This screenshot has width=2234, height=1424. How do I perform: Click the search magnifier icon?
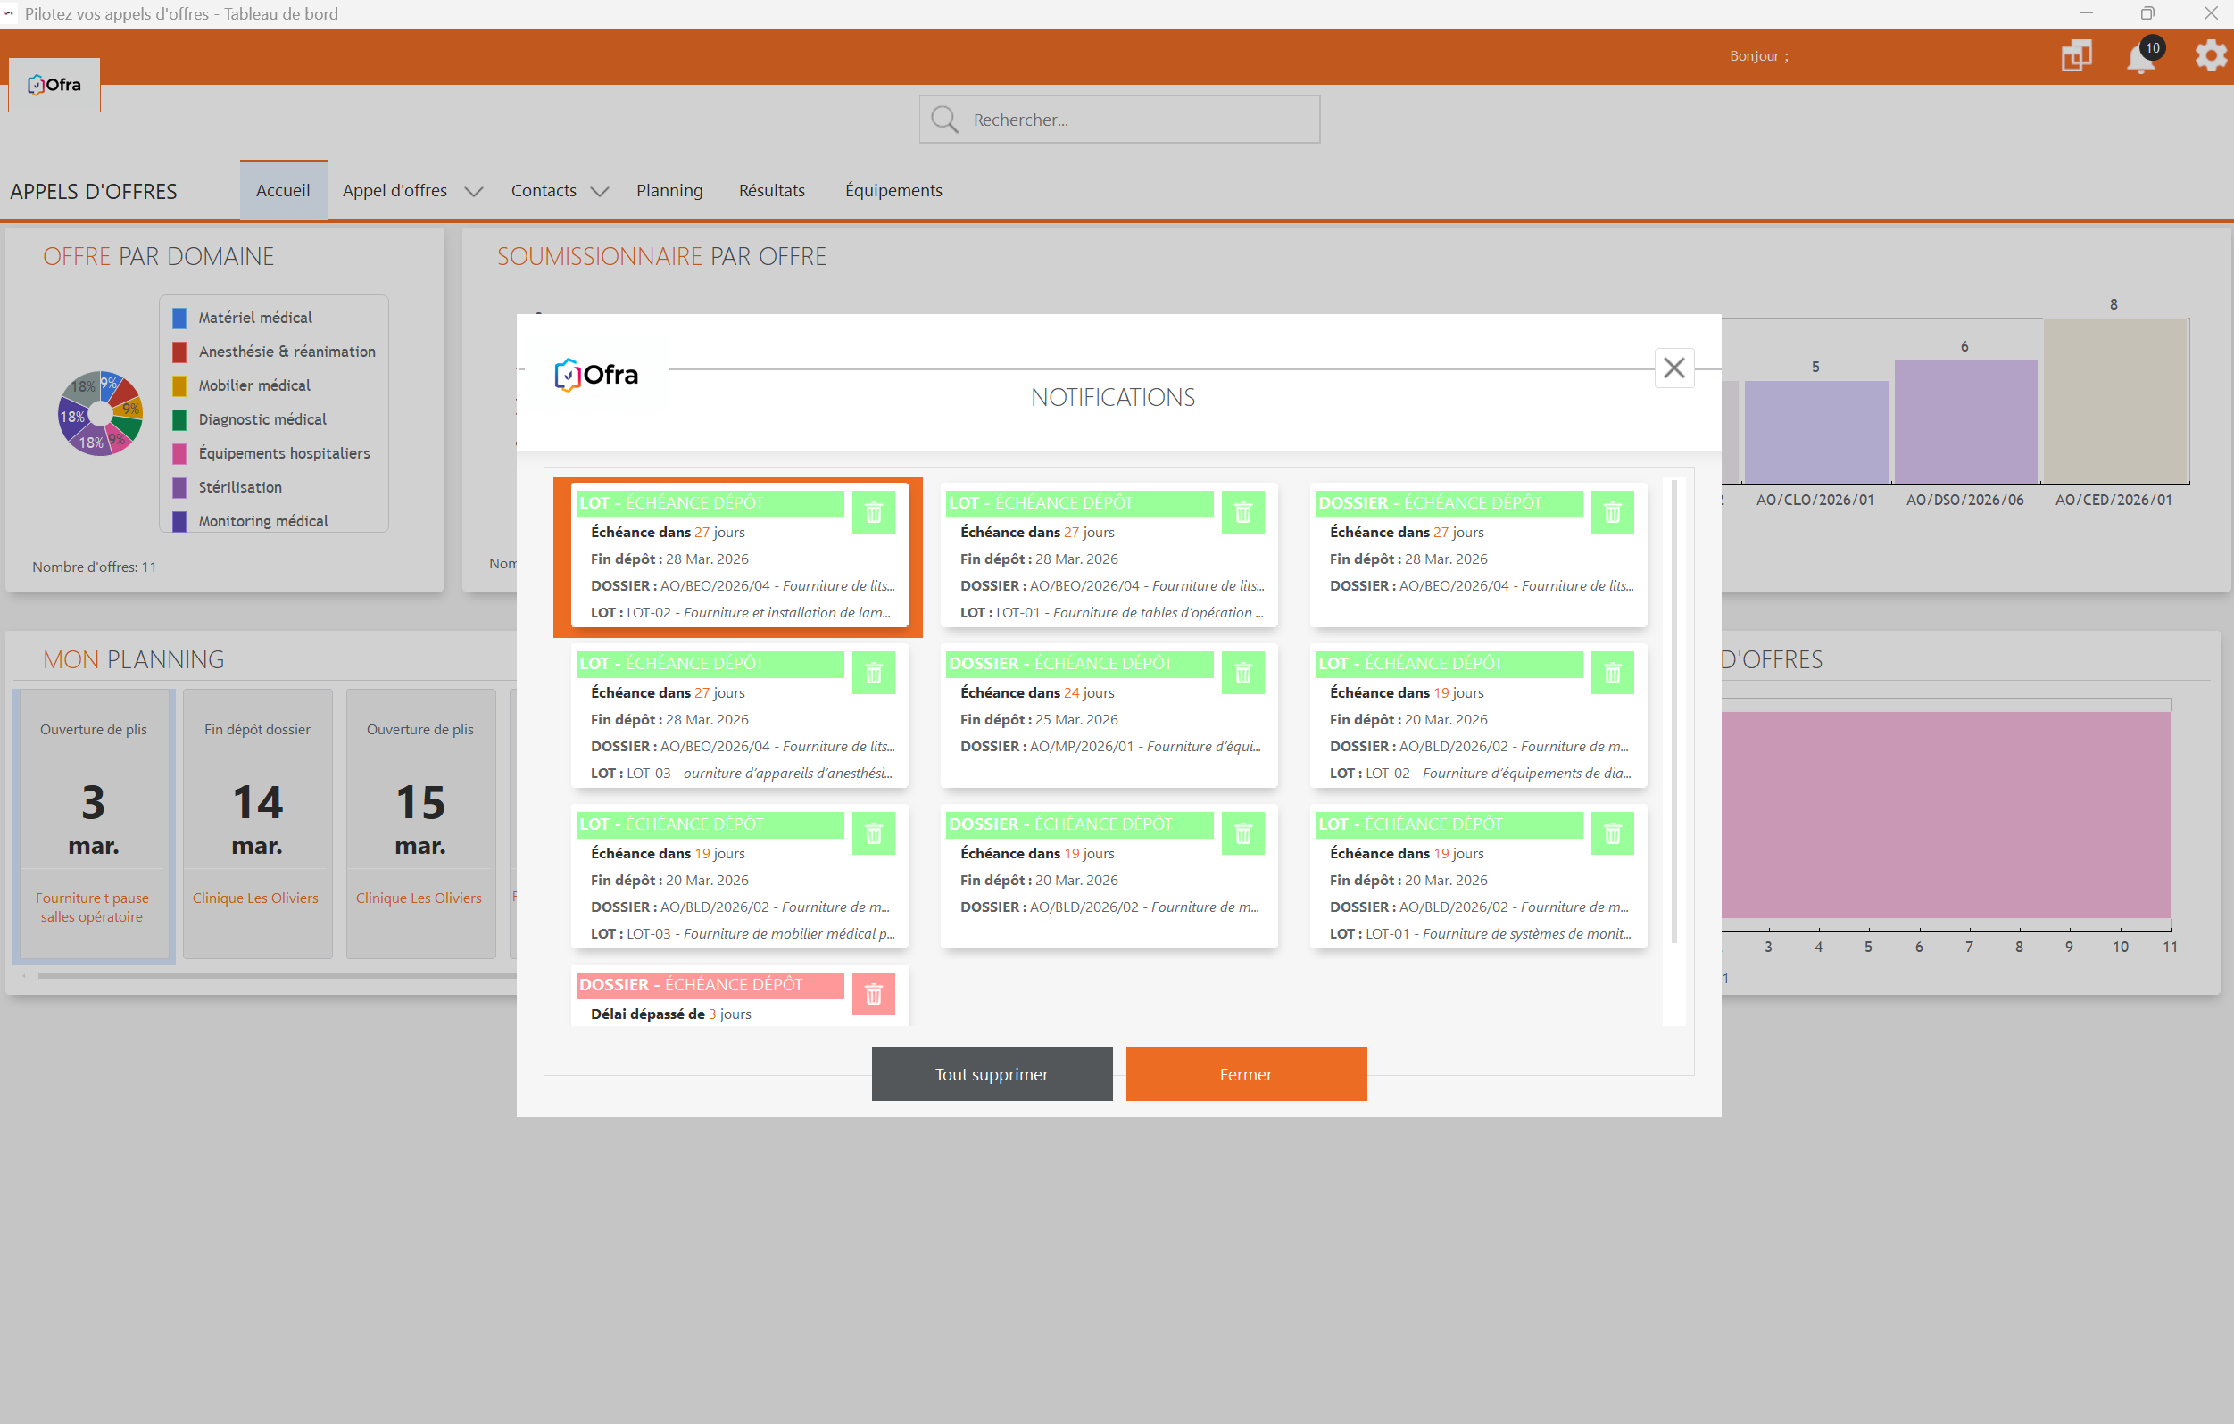pos(944,120)
